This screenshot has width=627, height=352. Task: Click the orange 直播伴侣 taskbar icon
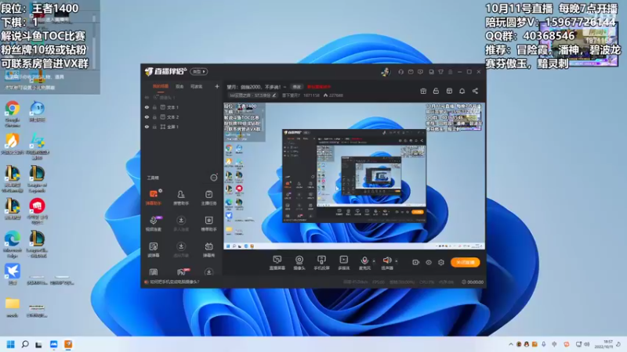(x=68, y=344)
